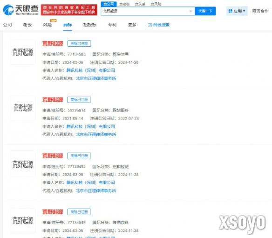272x238 pixels.
Task: Open 荒野起源 title of 厨房洁具 trademark
Action: [x=53, y=43]
